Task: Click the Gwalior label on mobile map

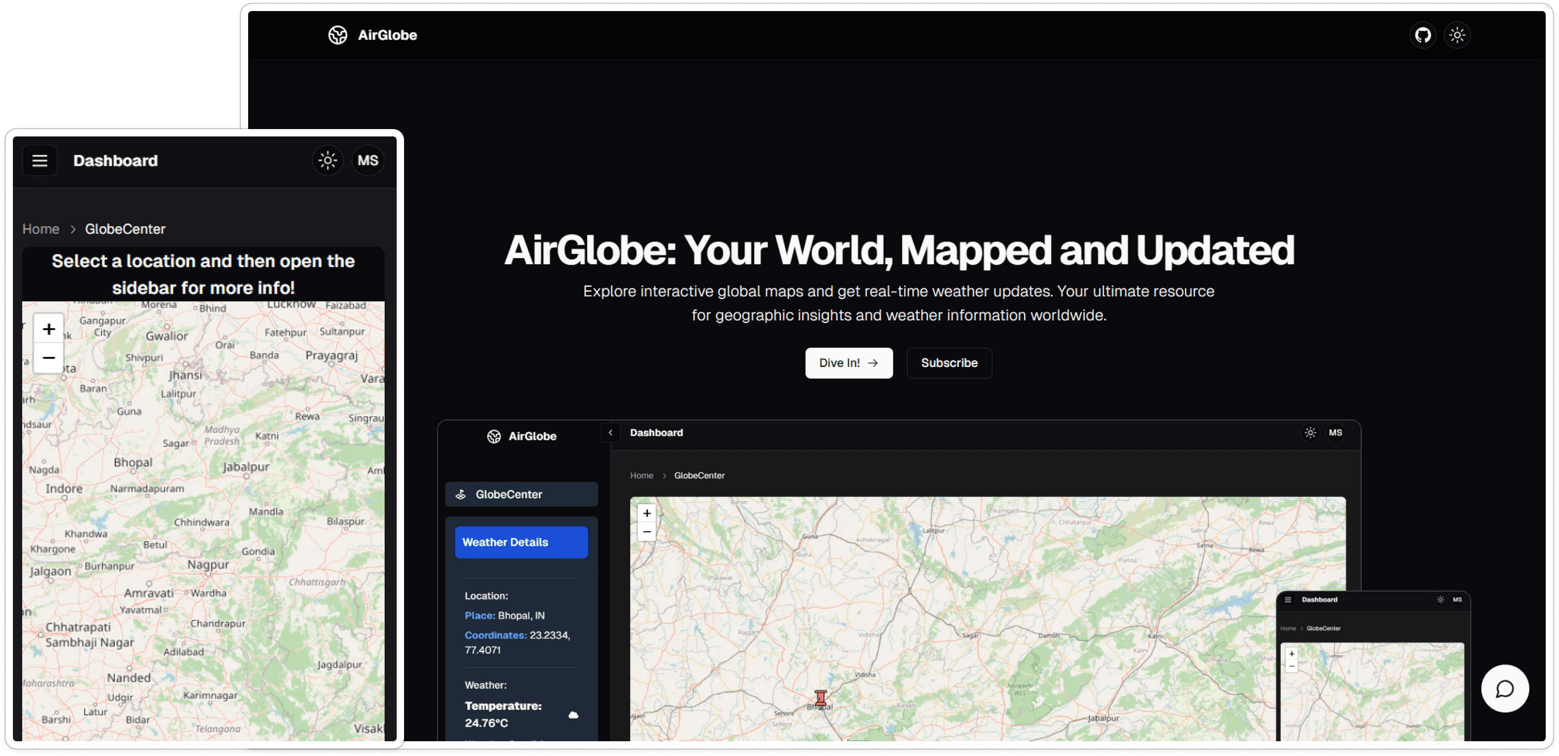Action: [167, 336]
